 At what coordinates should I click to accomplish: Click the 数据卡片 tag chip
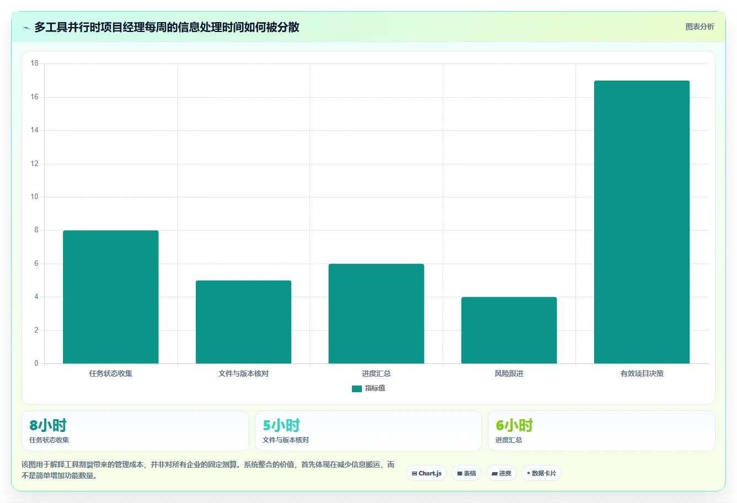pos(541,473)
